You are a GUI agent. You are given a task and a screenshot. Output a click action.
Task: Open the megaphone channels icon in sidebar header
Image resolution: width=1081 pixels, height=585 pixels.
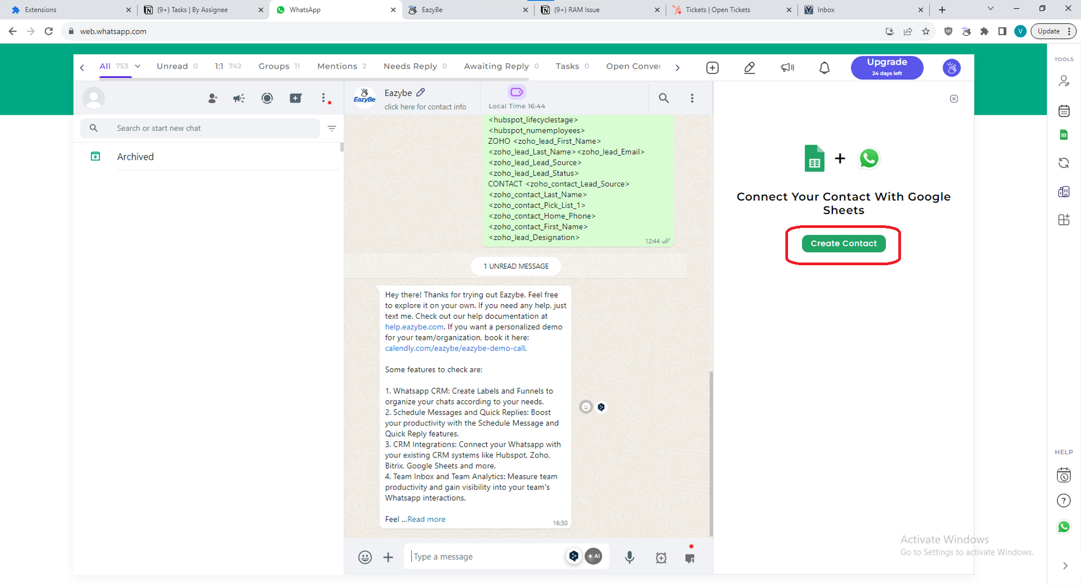pyautogui.click(x=239, y=98)
